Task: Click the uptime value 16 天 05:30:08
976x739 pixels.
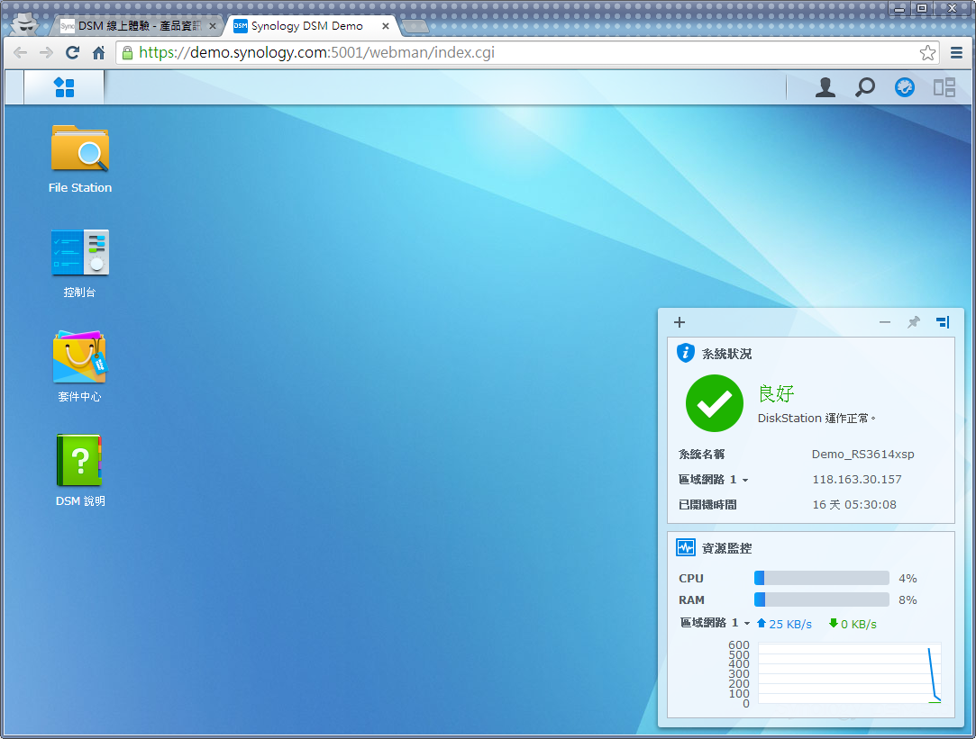Action: click(x=854, y=505)
